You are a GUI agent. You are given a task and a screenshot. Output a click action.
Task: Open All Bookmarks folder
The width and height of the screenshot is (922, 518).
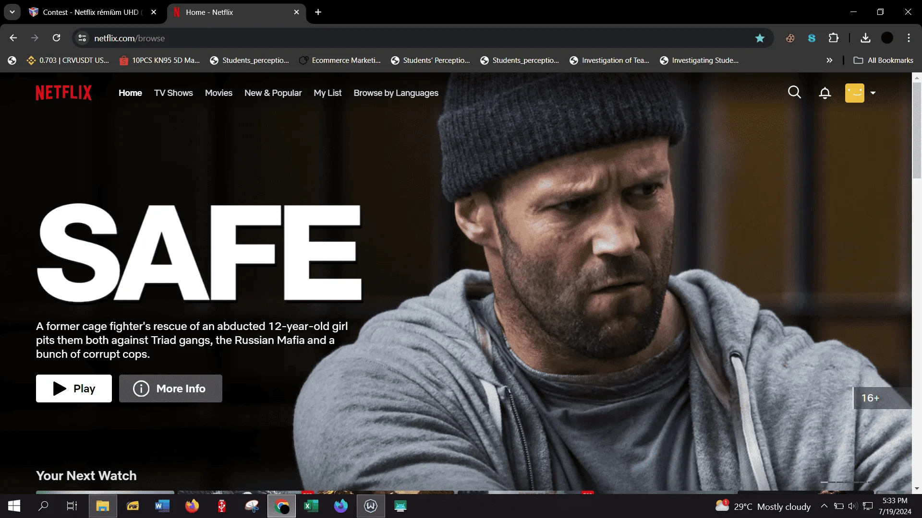click(x=883, y=60)
